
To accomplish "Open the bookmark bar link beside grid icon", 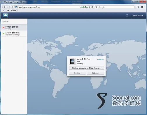I will [x=14, y=10].
